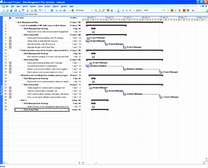
Task: Collapse the Risk 4 summary task
Action: click(19, 100)
